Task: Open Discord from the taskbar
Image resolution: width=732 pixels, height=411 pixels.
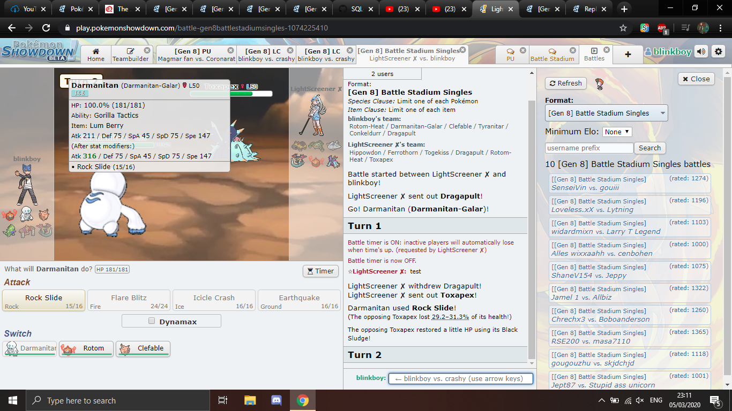Action: coord(277,400)
